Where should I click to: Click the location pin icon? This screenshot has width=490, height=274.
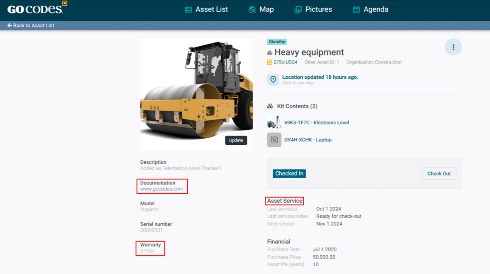(273, 80)
